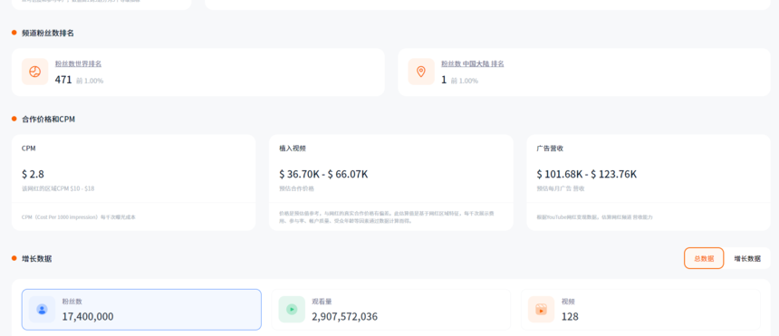Click the 植入视频 price estimate card
Viewport: 779px width, 336px height.
tap(391, 182)
